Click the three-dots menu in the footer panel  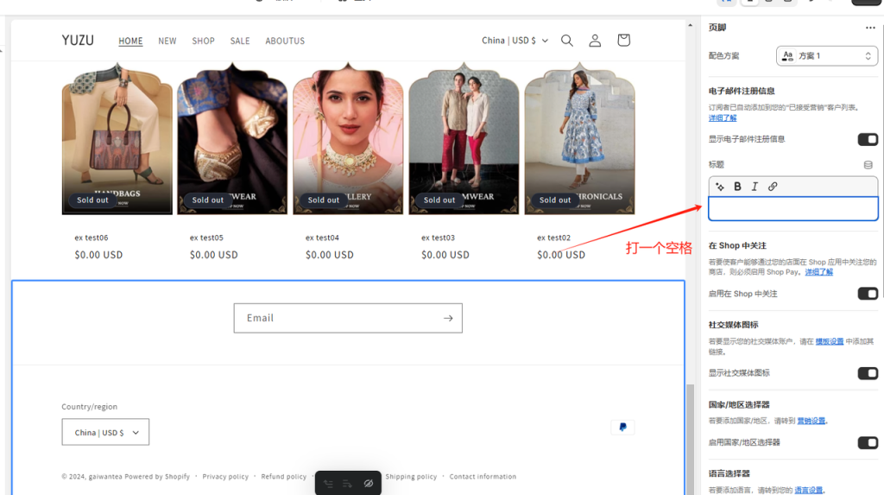click(x=870, y=28)
